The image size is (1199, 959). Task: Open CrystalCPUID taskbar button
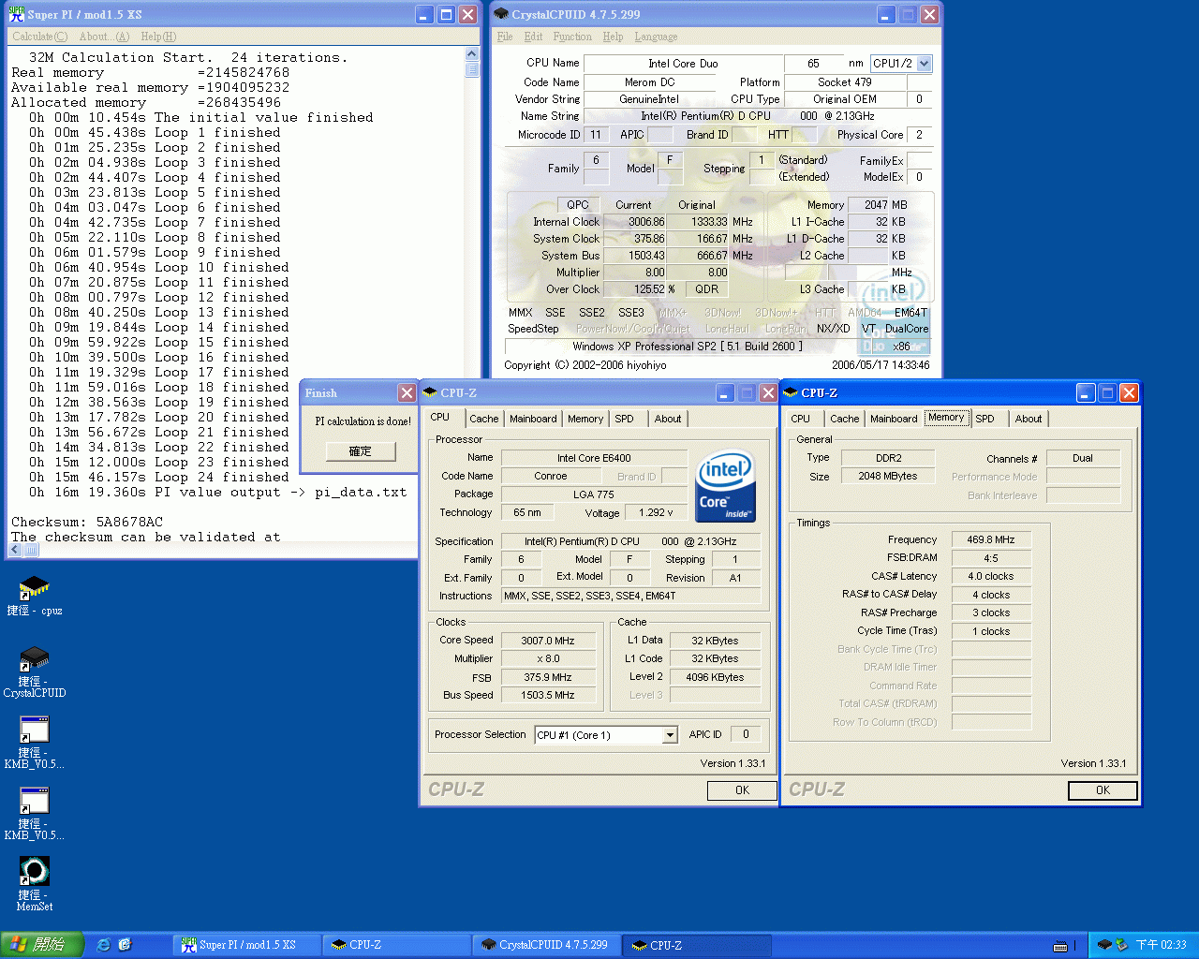[546, 945]
